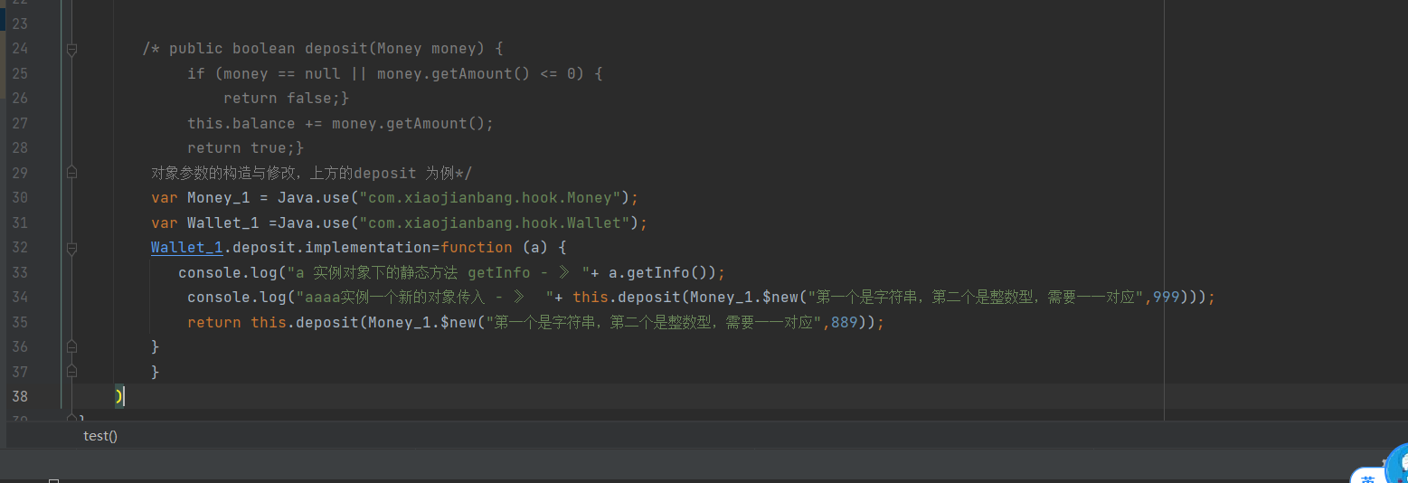Collapse the comment block starting at line 24
This screenshot has width=1408, height=483.
[71, 49]
